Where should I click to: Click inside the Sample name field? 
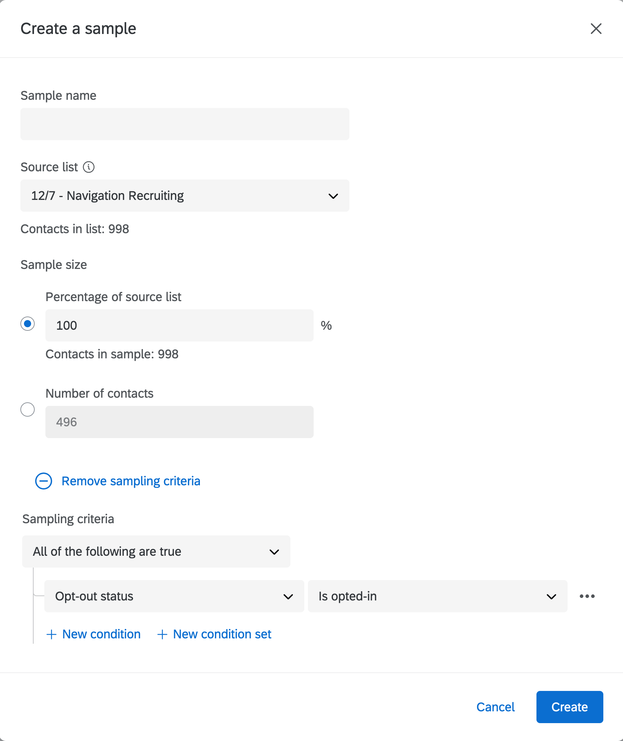185,124
